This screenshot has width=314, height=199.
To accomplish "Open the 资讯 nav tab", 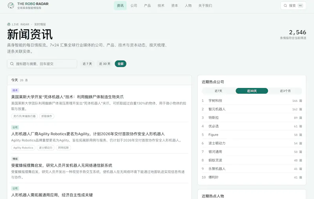I will tap(120, 6).
